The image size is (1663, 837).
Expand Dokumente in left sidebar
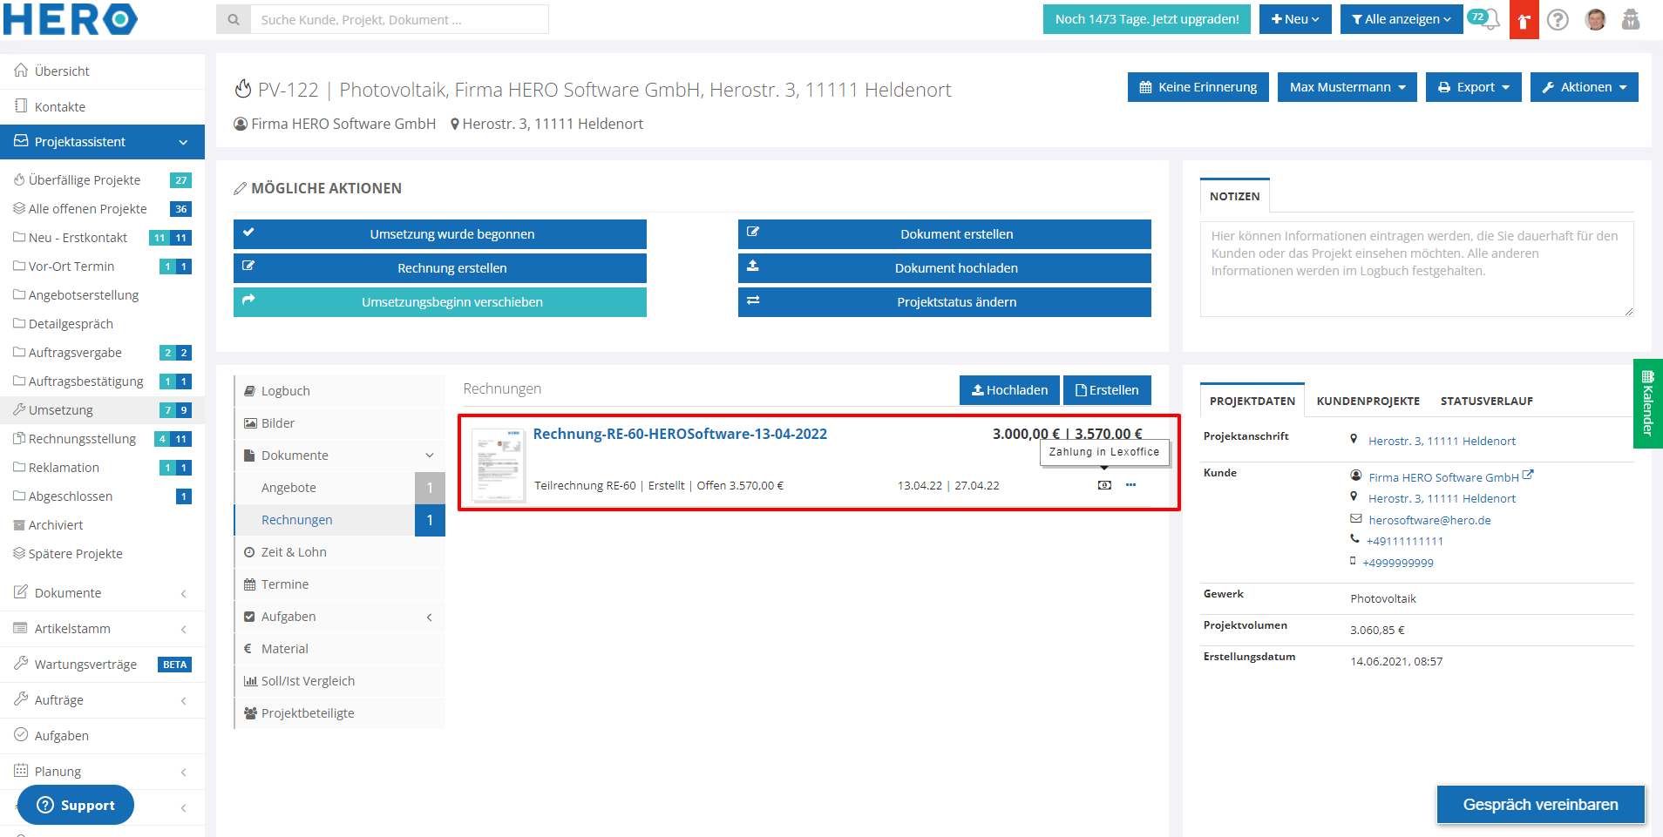point(103,593)
